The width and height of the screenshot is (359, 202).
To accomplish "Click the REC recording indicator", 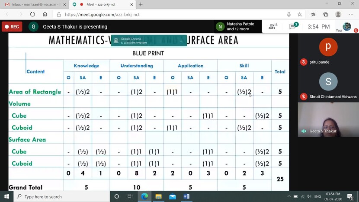I will [12, 26].
